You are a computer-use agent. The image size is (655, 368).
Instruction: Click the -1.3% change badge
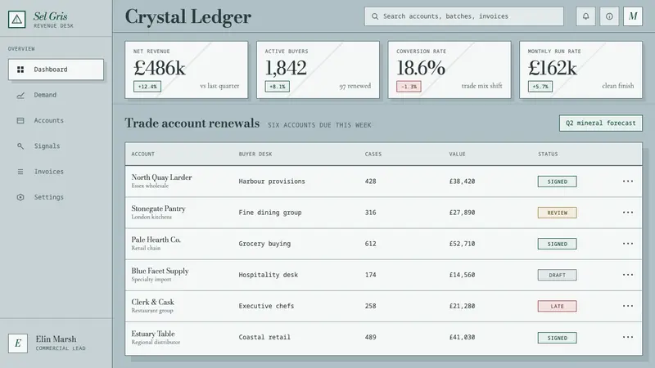pyautogui.click(x=409, y=87)
